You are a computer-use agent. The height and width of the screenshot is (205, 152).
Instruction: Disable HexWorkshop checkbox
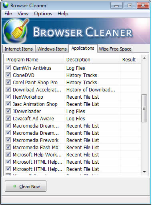coord(8,97)
